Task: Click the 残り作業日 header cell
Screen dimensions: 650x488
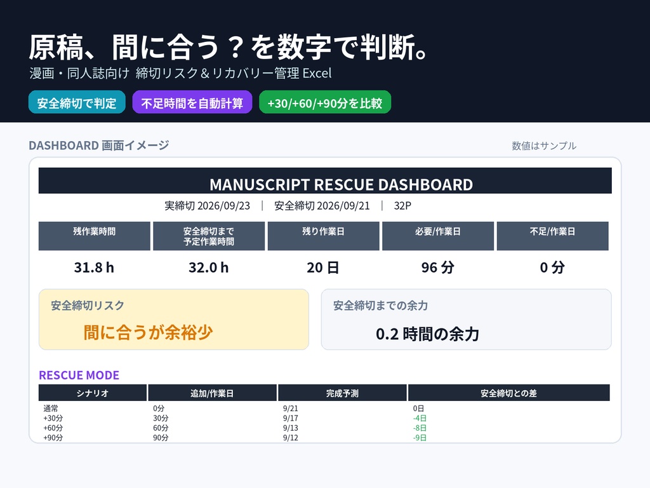Action: (323, 236)
